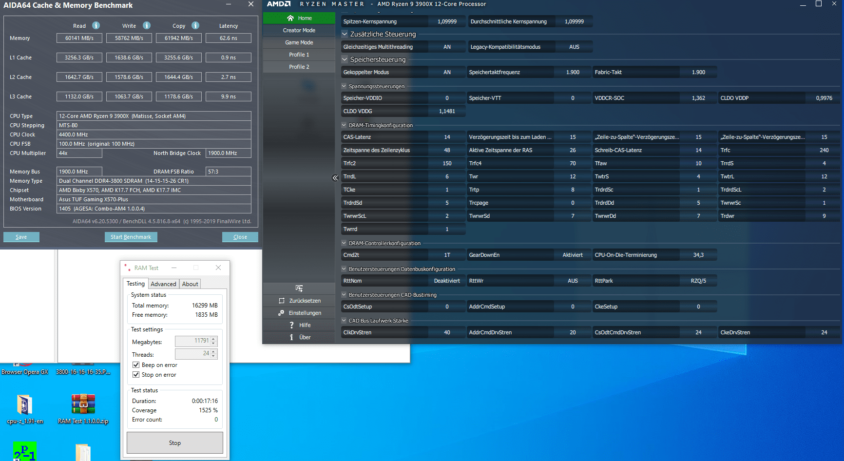This screenshot has width=844, height=461.
Task: Open cpu-z_1.91-en desktop icon
Action: pyautogui.click(x=25, y=404)
